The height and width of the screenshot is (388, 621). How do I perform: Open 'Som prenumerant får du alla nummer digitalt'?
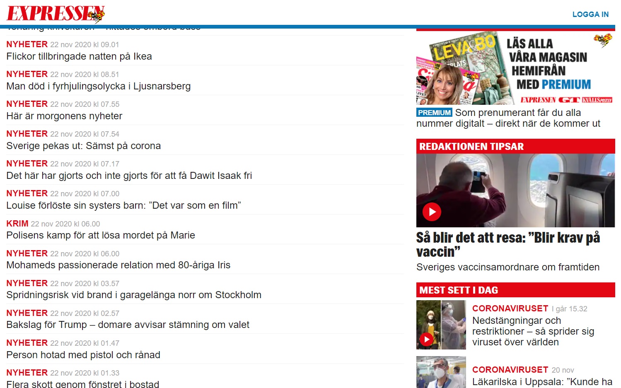pyautogui.click(x=508, y=118)
